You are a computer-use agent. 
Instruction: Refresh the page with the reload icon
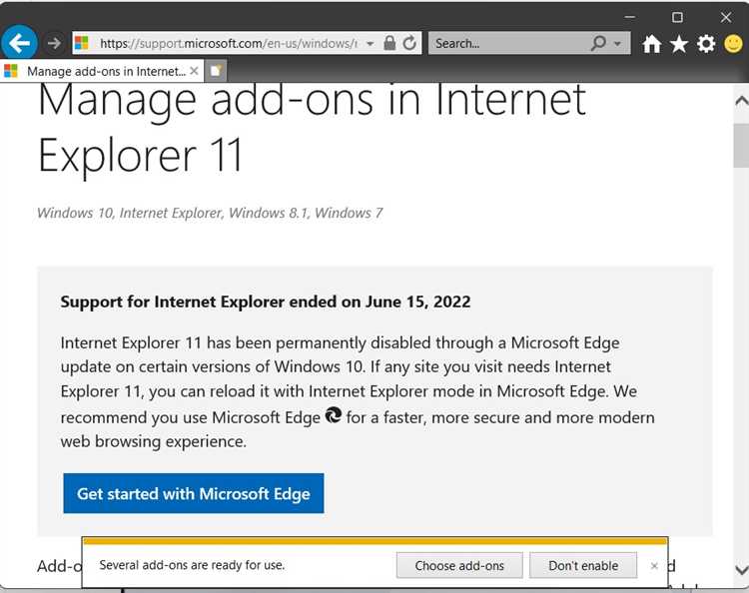pyautogui.click(x=409, y=44)
